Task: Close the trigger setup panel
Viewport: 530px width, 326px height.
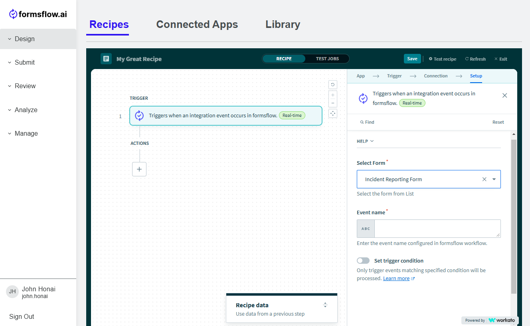Action: click(x=505, y=95)
